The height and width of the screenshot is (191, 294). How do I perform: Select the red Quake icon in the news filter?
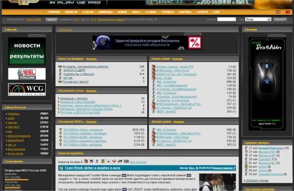(114, 161)
